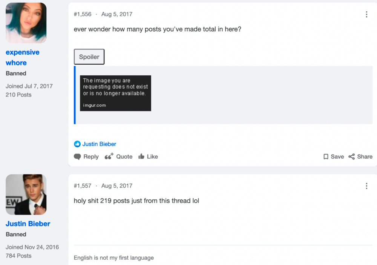
Task: Click the blue like-reaction badge icon
Action: (77, 144)
